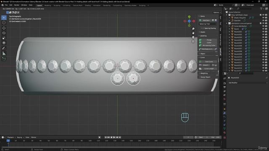Click the viewport zoom magnifier icon

(x=193, y=29)
